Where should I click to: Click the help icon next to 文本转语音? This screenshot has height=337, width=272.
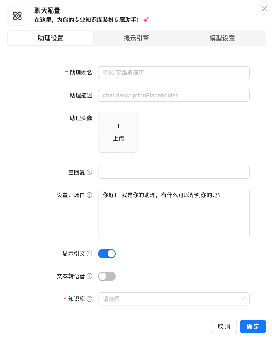(x=89, y=276)
